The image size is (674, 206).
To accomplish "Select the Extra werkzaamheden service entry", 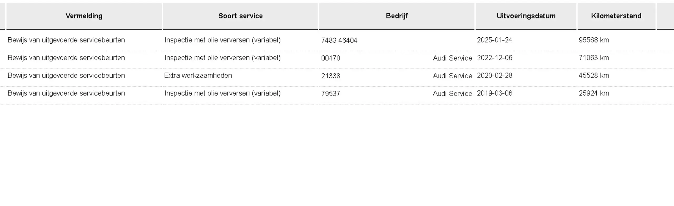I will click(198, 76).
